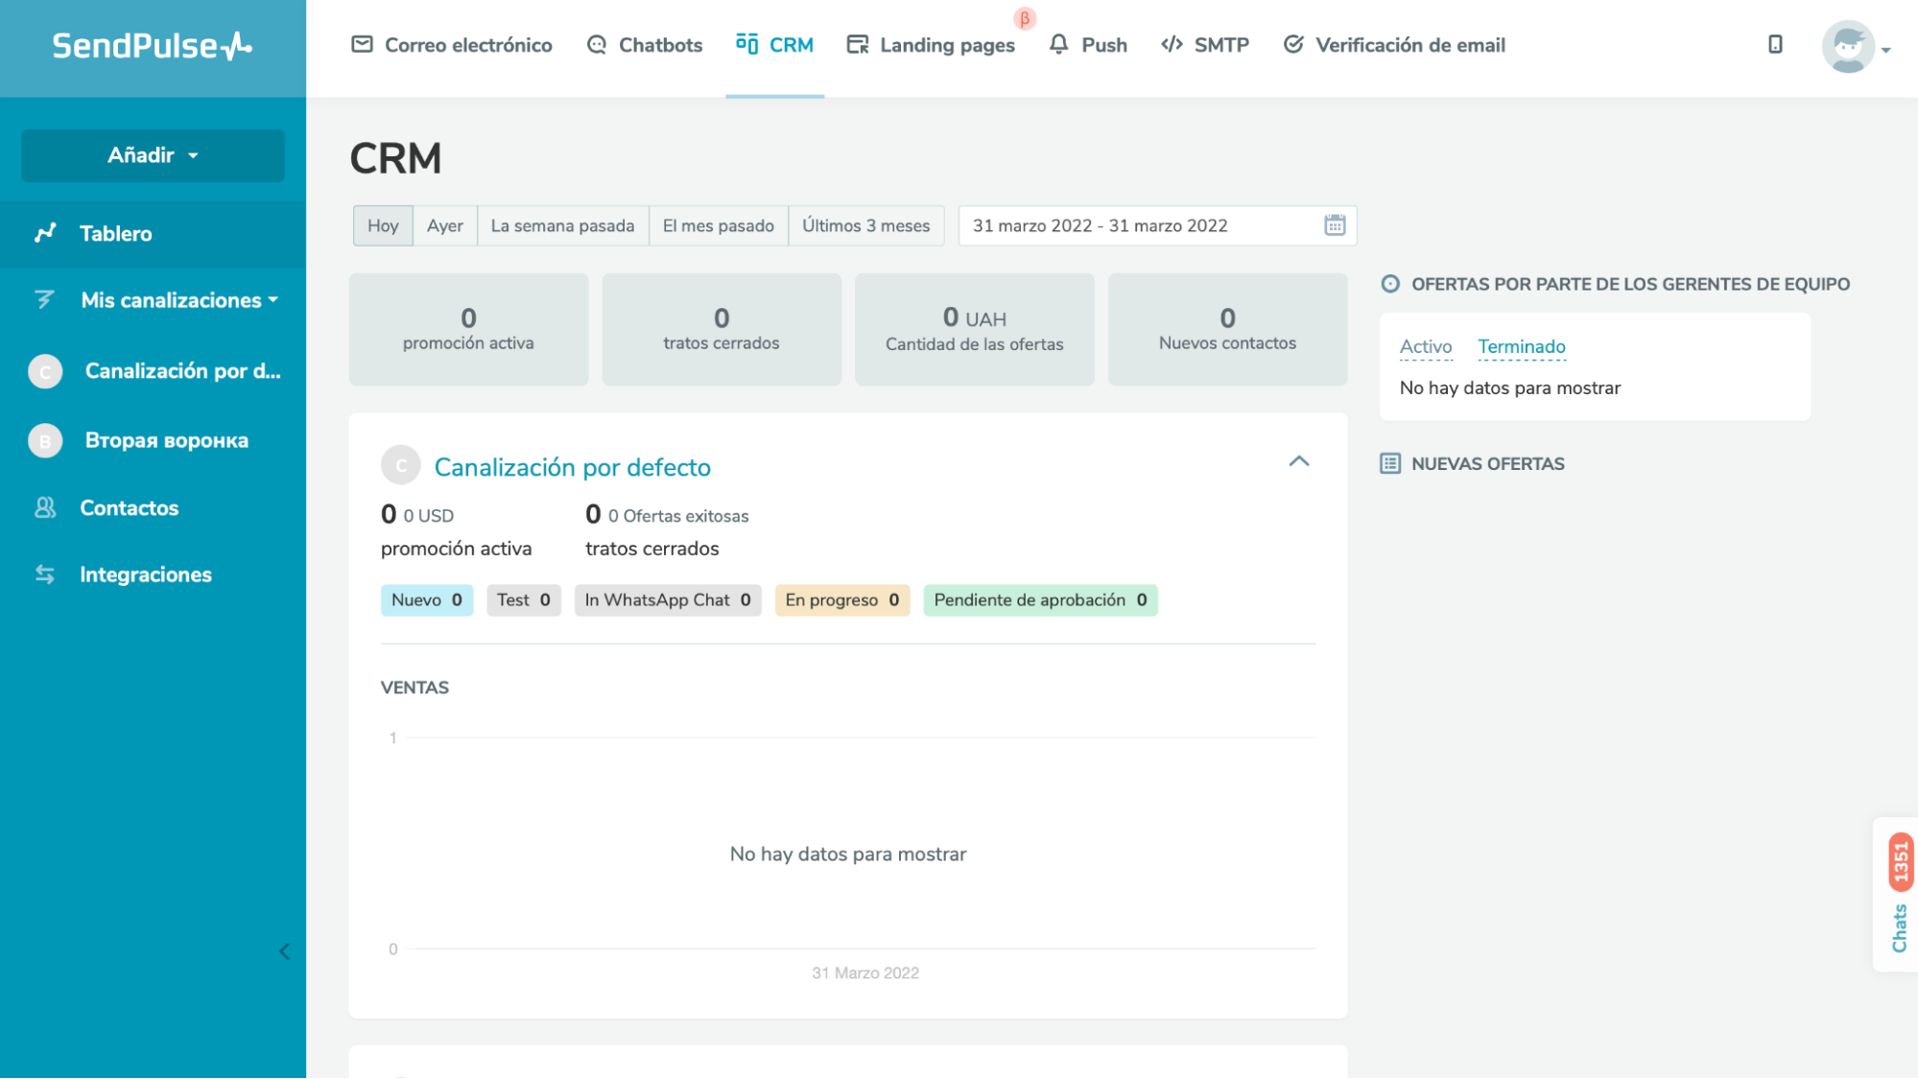Click the SendPulse logo

[153, 46]
